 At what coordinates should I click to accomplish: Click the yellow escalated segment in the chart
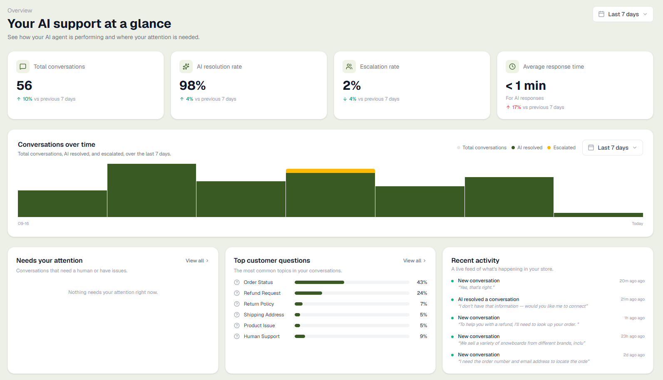330,171
